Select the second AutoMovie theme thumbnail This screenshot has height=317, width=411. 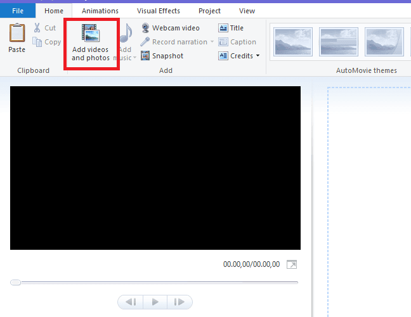[x=339, y=42]
